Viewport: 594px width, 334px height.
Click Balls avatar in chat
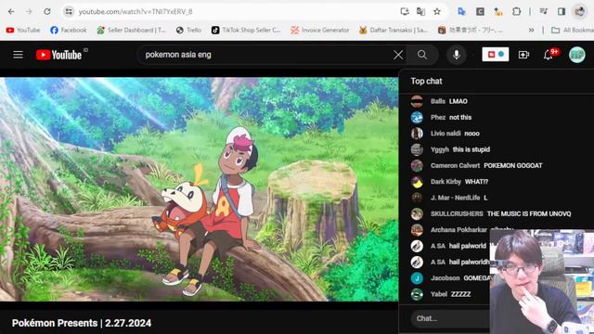(x=417, y=101)
